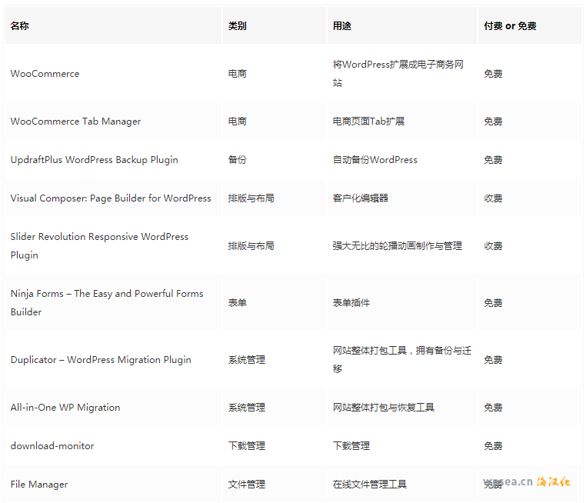Click the 名称 column header
The height and width of the screenshot is (503, 586).
(x=20, y=26)
